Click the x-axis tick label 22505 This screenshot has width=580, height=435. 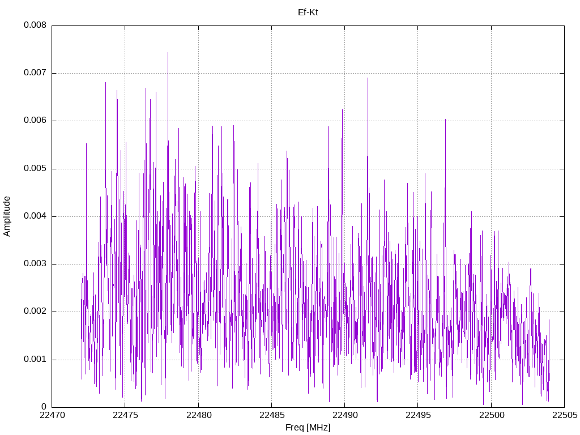[x=565, y=415]
